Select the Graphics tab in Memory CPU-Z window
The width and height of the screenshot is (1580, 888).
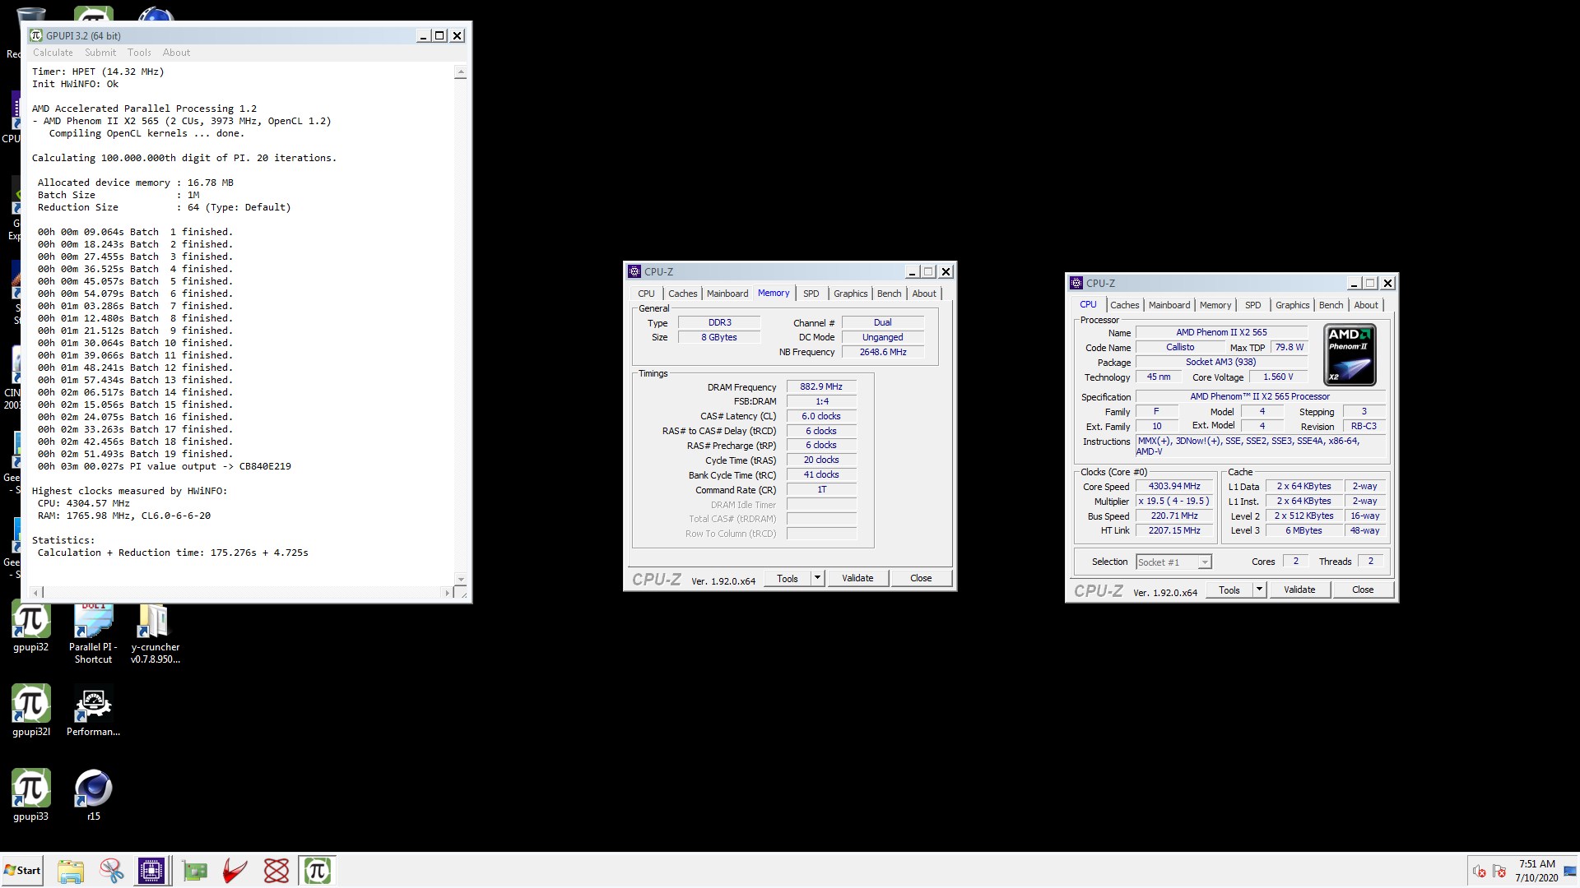coord(850,294)
